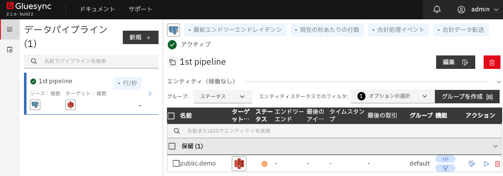
Task: Toggle the 保留 (1) group checkbox
Action: click(x=172, y=146)
